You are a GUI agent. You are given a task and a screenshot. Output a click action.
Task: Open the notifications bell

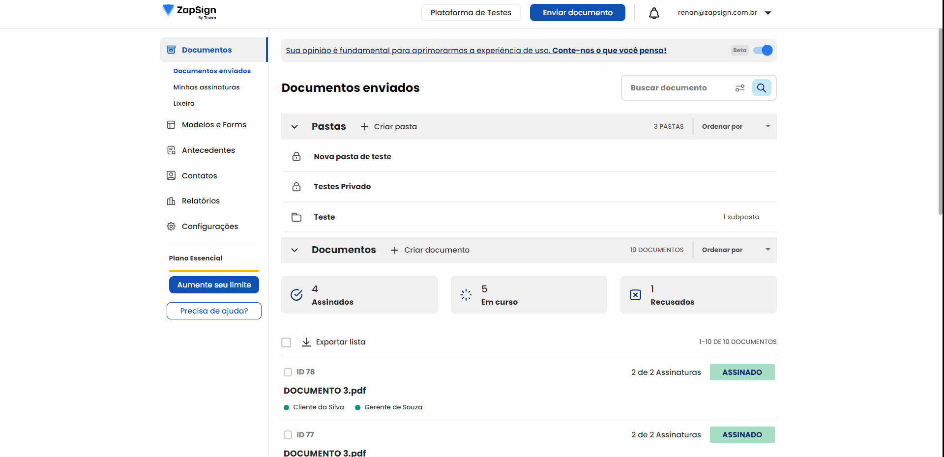pos(654,13)
